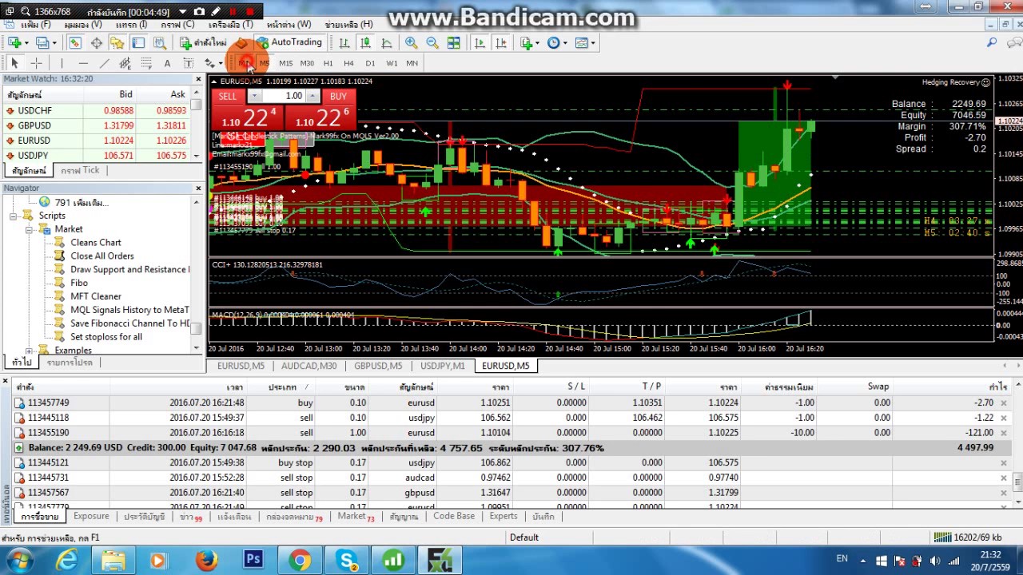Switch to D1 timeframe

point(370,63)
